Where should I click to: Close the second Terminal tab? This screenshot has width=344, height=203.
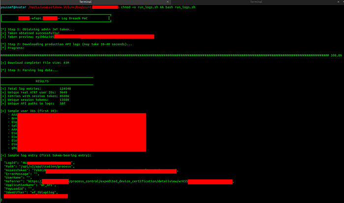[338, 2]
